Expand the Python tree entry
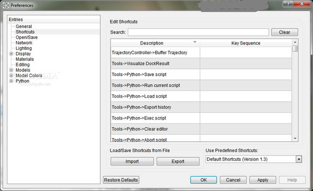313x191 pixels. click(x=11, y=81)
